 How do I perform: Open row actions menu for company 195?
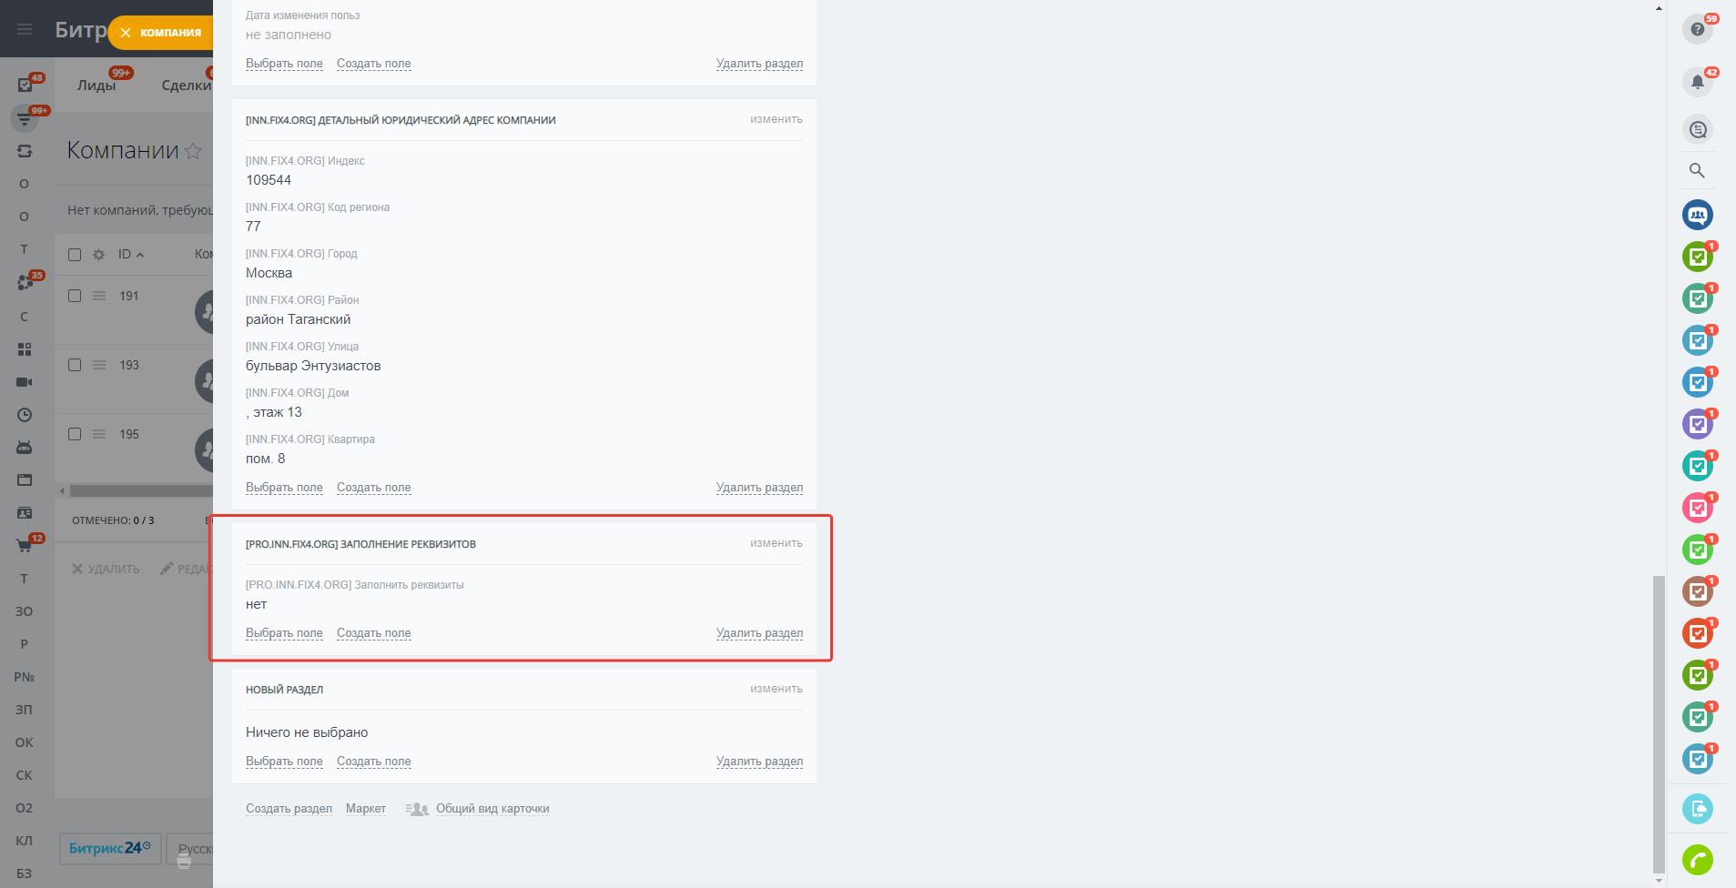click(99, 434)
